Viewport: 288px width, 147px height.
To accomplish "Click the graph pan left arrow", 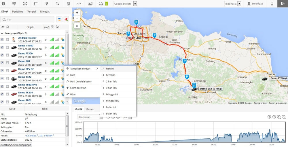I will [x=269, y=117].
